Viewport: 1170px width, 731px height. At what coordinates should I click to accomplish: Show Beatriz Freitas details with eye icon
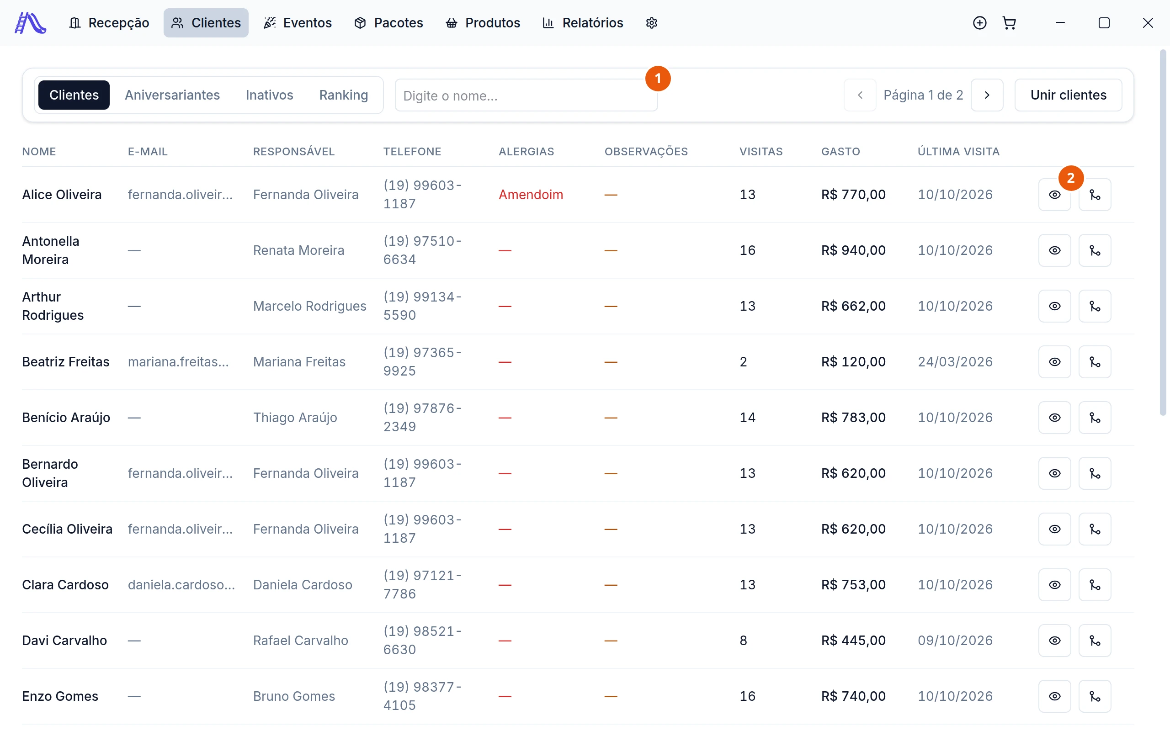coord(1054,362)
